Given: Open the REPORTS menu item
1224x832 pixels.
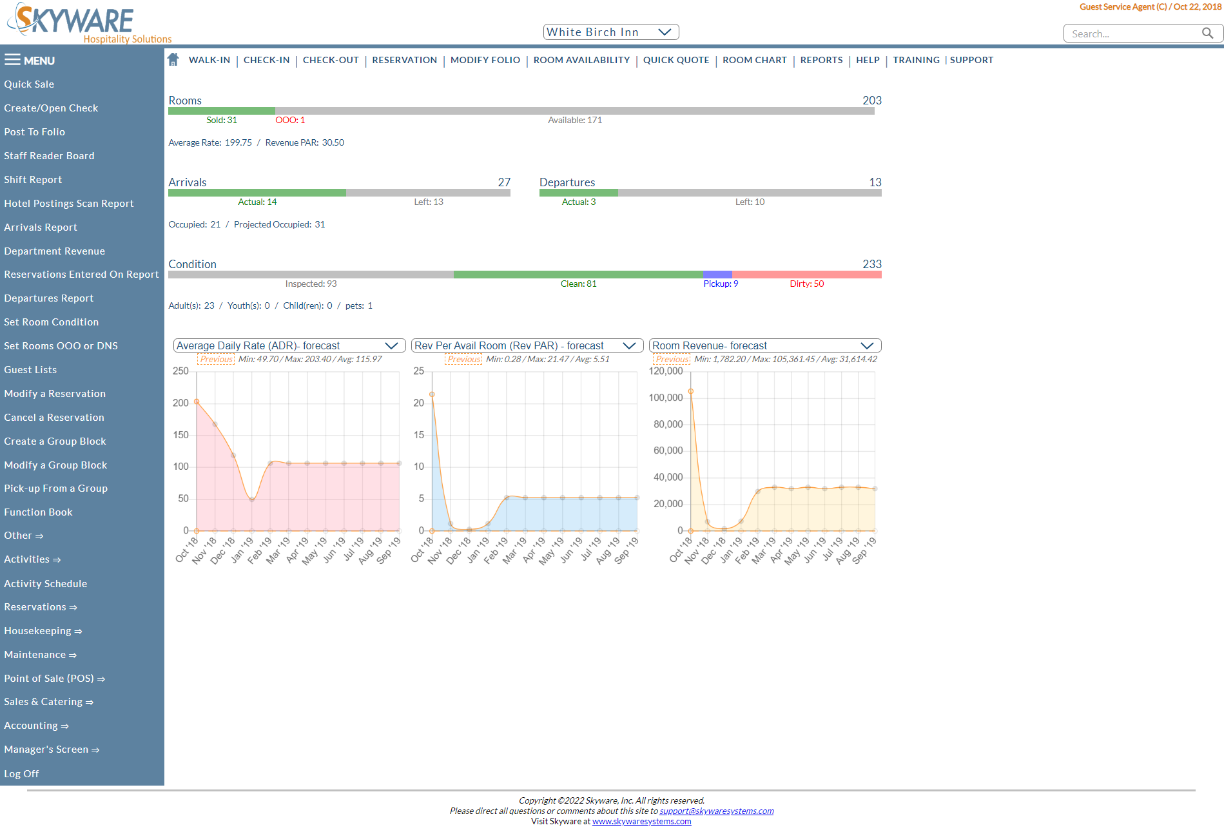Looking at the screenshot, I should [x=821, y=59].
